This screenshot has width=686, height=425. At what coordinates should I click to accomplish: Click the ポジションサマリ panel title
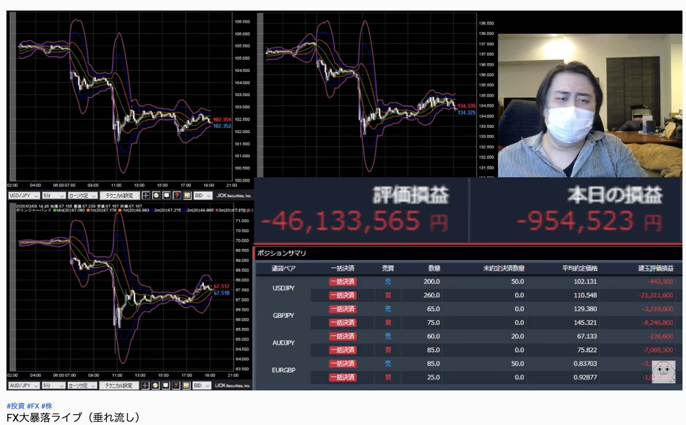(x=282, y=253)
